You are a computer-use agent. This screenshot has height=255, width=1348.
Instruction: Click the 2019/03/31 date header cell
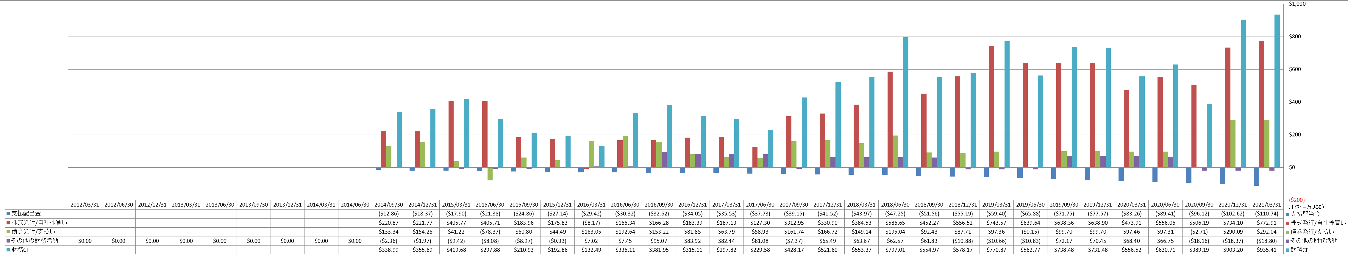click(x=996, y=205)
